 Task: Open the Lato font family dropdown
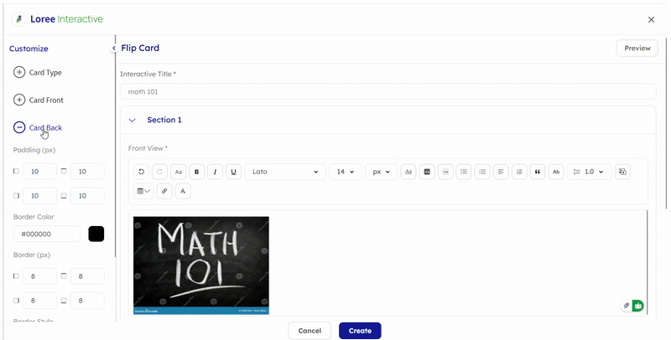pyautogui.click(x=285, y=172)
